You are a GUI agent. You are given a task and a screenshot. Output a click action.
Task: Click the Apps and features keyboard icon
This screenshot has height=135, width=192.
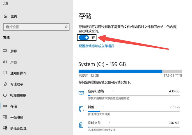(x=81, y=93)
